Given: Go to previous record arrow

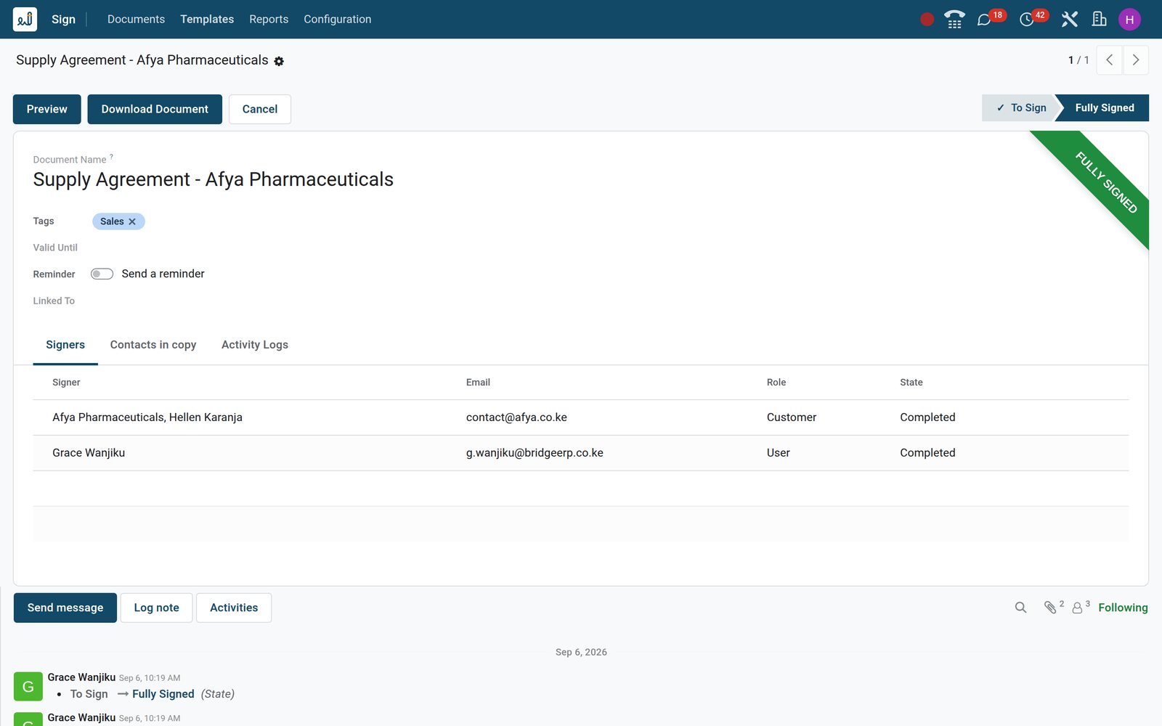Looking at the screenshot, I should 1109,60.
